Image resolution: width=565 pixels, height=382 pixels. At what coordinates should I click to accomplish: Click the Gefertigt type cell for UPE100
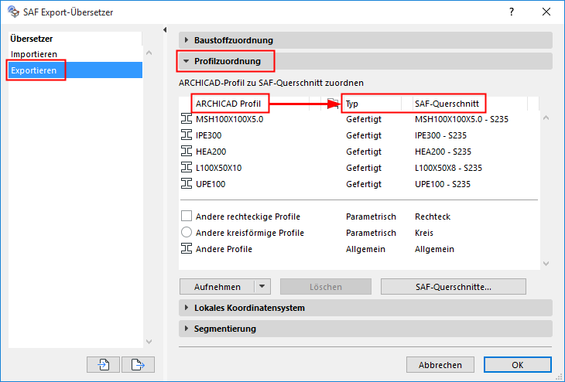(x=364, y=183)
